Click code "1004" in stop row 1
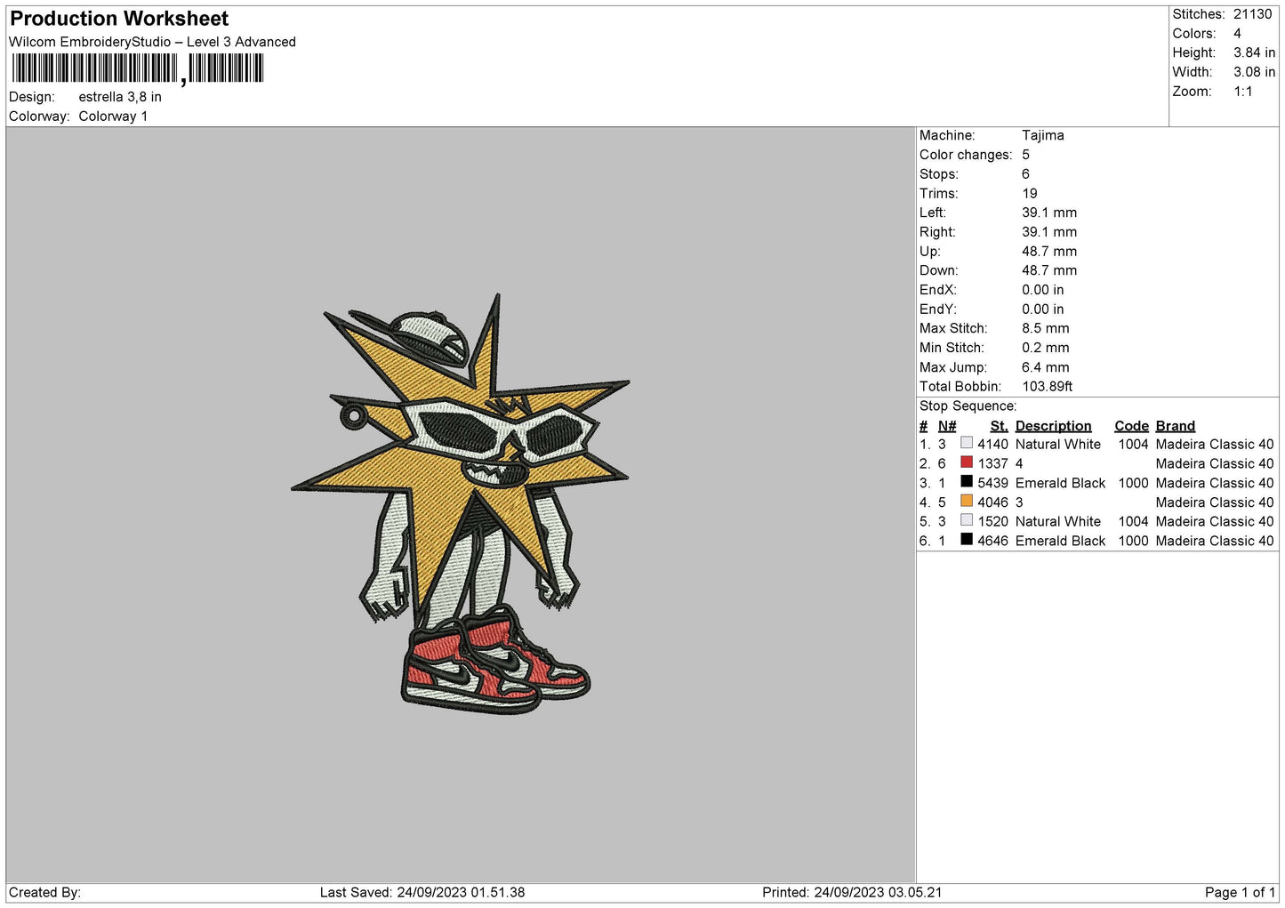 coord(1133,445)
